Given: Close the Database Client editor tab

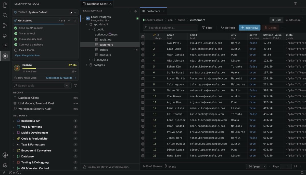Looking at the screenshot, I should click(110, 4).
